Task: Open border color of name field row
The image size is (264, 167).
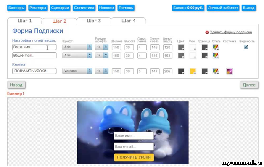Action: coord(205,47)
